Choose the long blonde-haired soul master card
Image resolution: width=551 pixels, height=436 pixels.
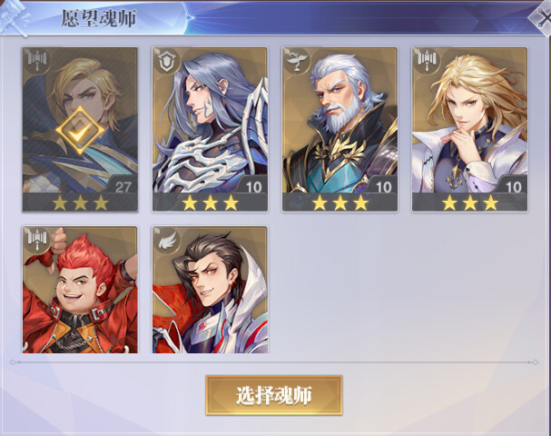click(x=470, y=129)
